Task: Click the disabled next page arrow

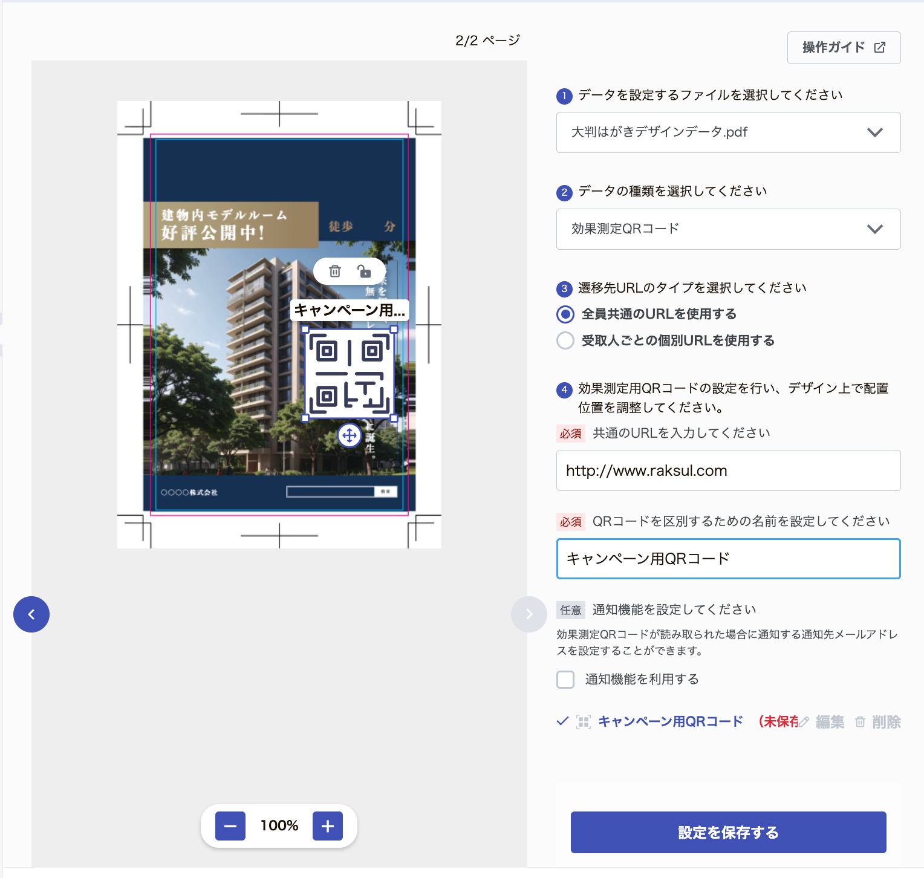Action: tap(529, 614)
